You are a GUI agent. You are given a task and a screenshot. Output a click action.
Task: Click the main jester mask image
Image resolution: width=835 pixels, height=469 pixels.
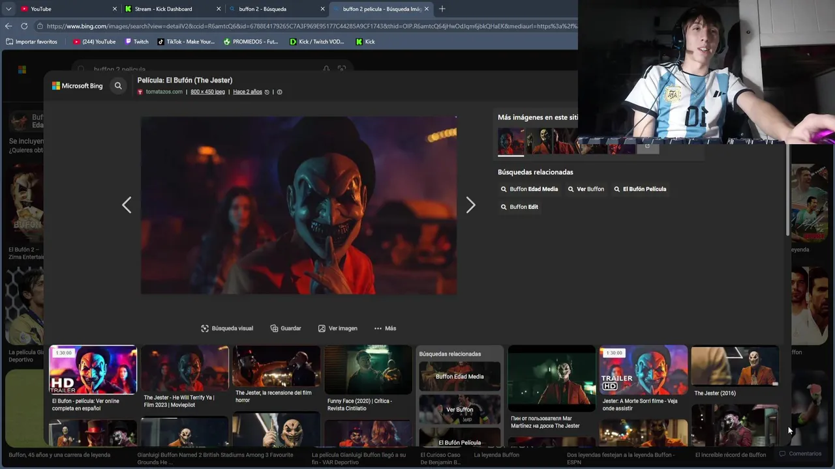coord(299,205)
